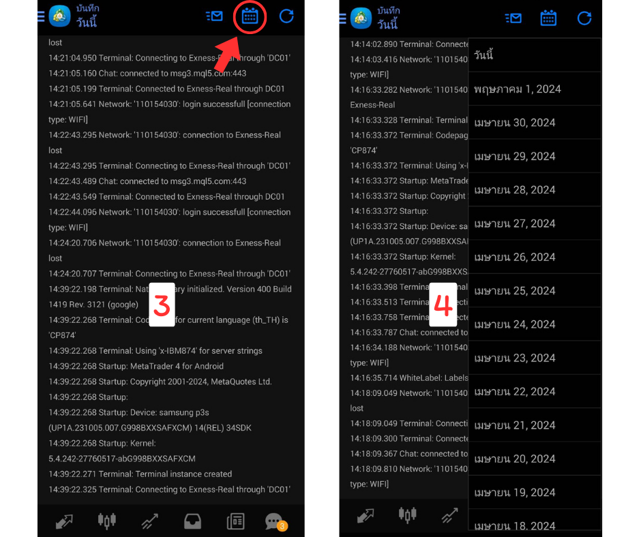Open Trade tab icon in right screen
The image size is (641, 537).
(x=449, y=515)
